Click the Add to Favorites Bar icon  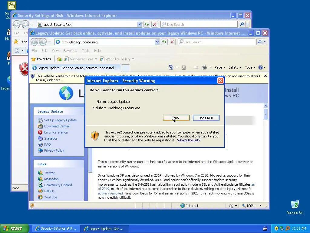(x=59, y=59)
